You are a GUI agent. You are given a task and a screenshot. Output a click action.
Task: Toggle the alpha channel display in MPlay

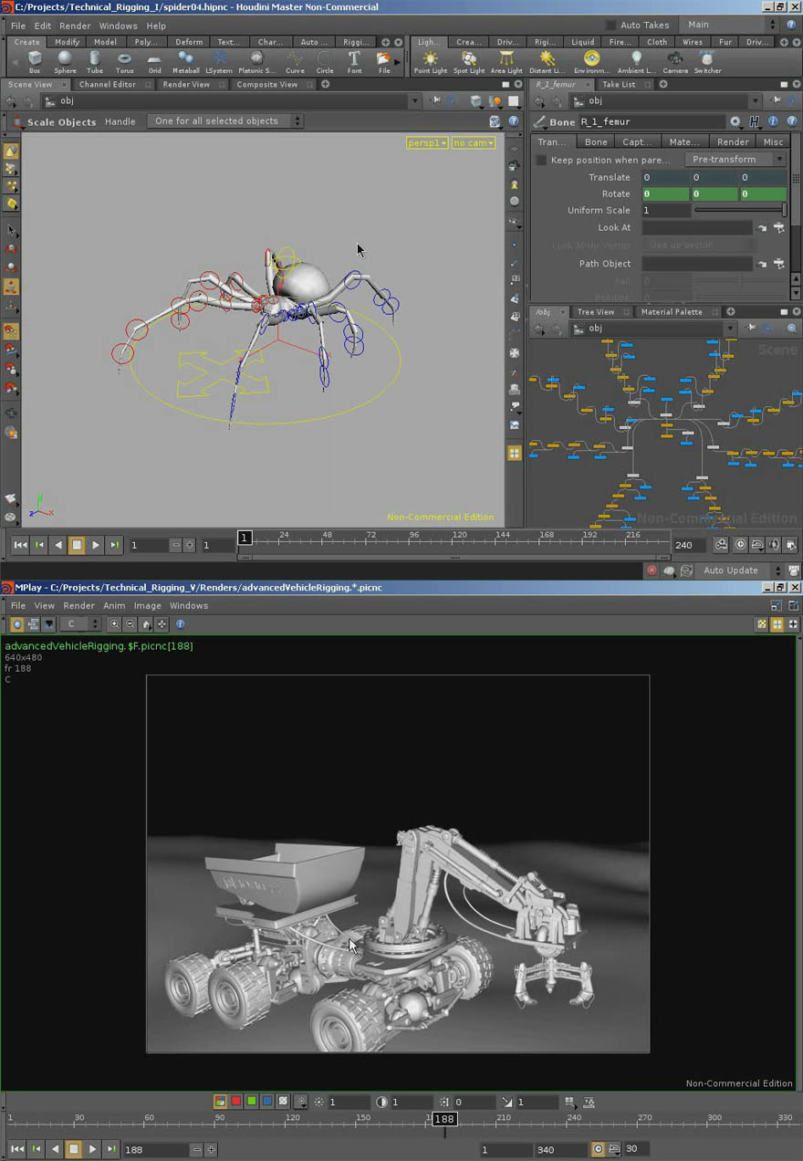[x=283, y=1102]
